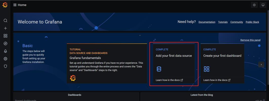Click the Basic section heading

pos(28,46)
